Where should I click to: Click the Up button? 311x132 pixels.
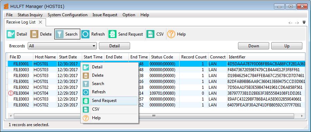[287, 46]
